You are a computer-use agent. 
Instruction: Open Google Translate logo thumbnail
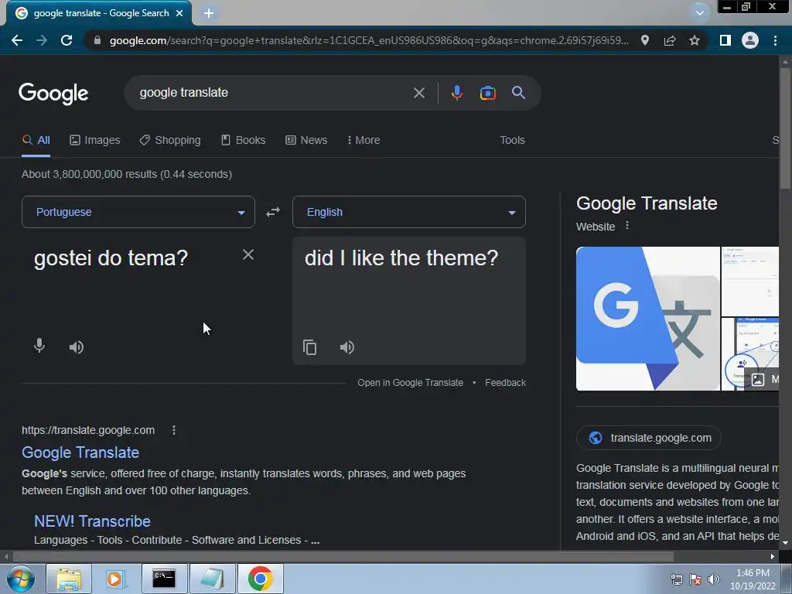[648, 319]
